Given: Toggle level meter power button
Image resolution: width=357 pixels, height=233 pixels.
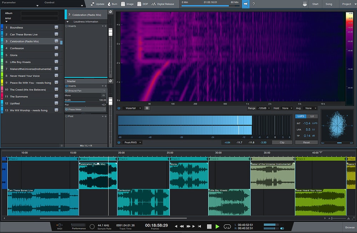Looking at the screenshot, I should (x=119, y=142).
